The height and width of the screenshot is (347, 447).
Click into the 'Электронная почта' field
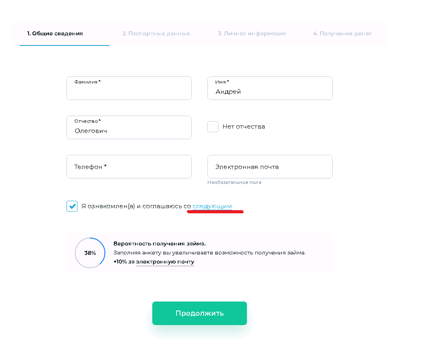(270, 167)
